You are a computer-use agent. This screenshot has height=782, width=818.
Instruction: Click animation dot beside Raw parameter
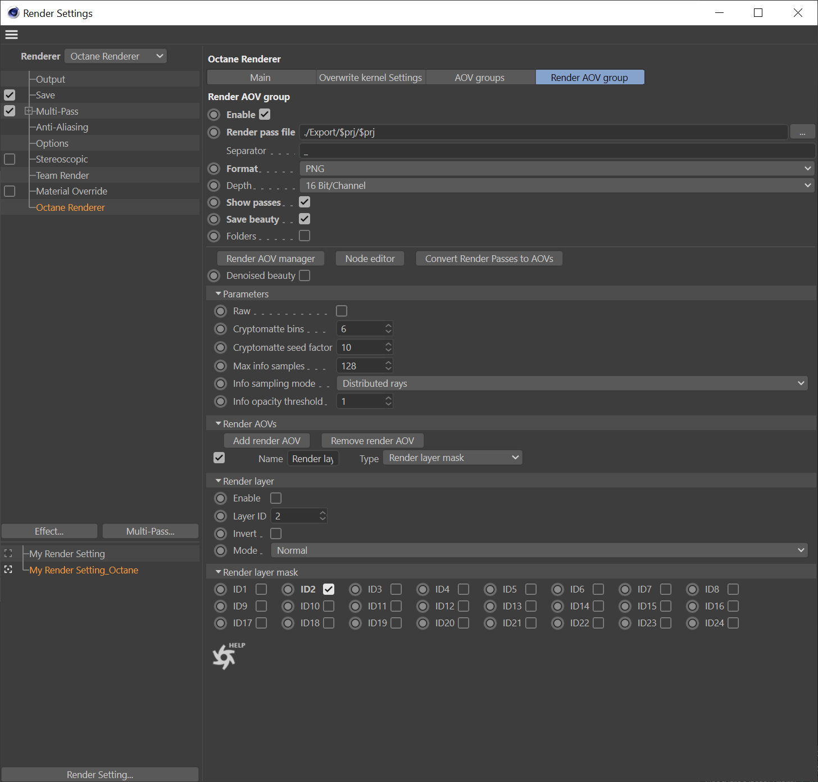click(221, 311)
